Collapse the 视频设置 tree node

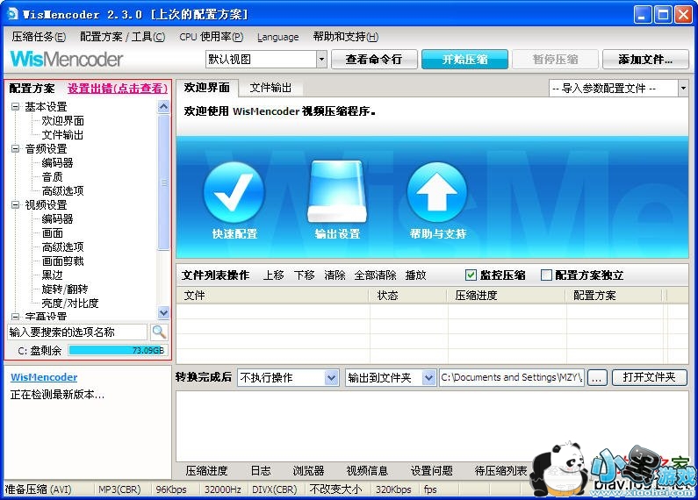click(x=15, y=204)
